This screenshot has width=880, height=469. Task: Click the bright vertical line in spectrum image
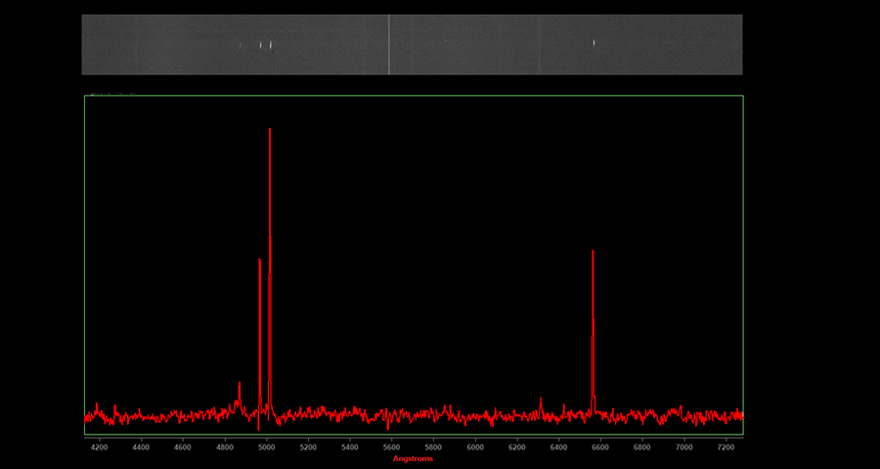click(389, 44)
